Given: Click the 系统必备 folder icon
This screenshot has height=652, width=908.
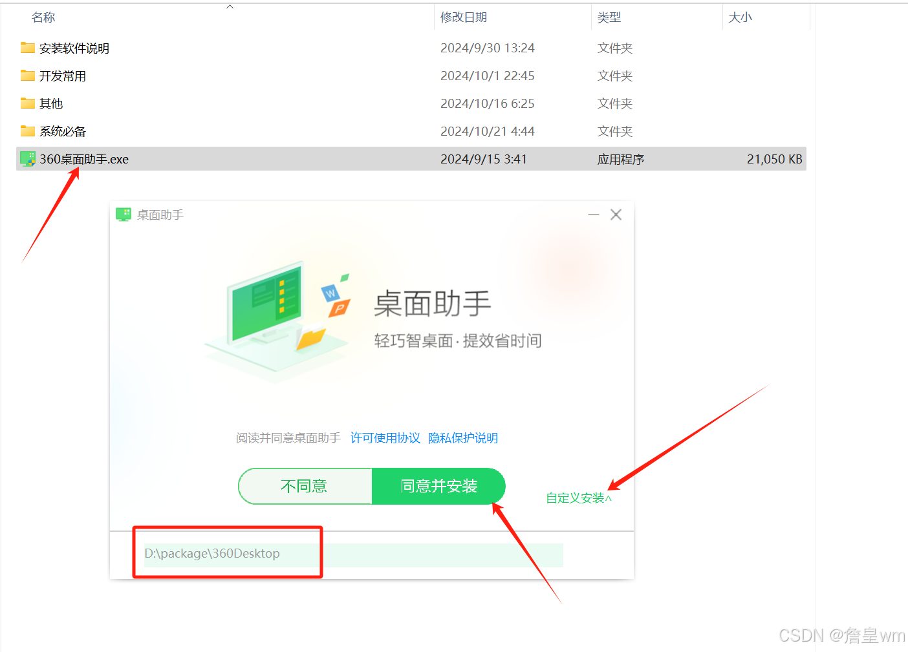Looking at the screenshot, I should (27, 131).
